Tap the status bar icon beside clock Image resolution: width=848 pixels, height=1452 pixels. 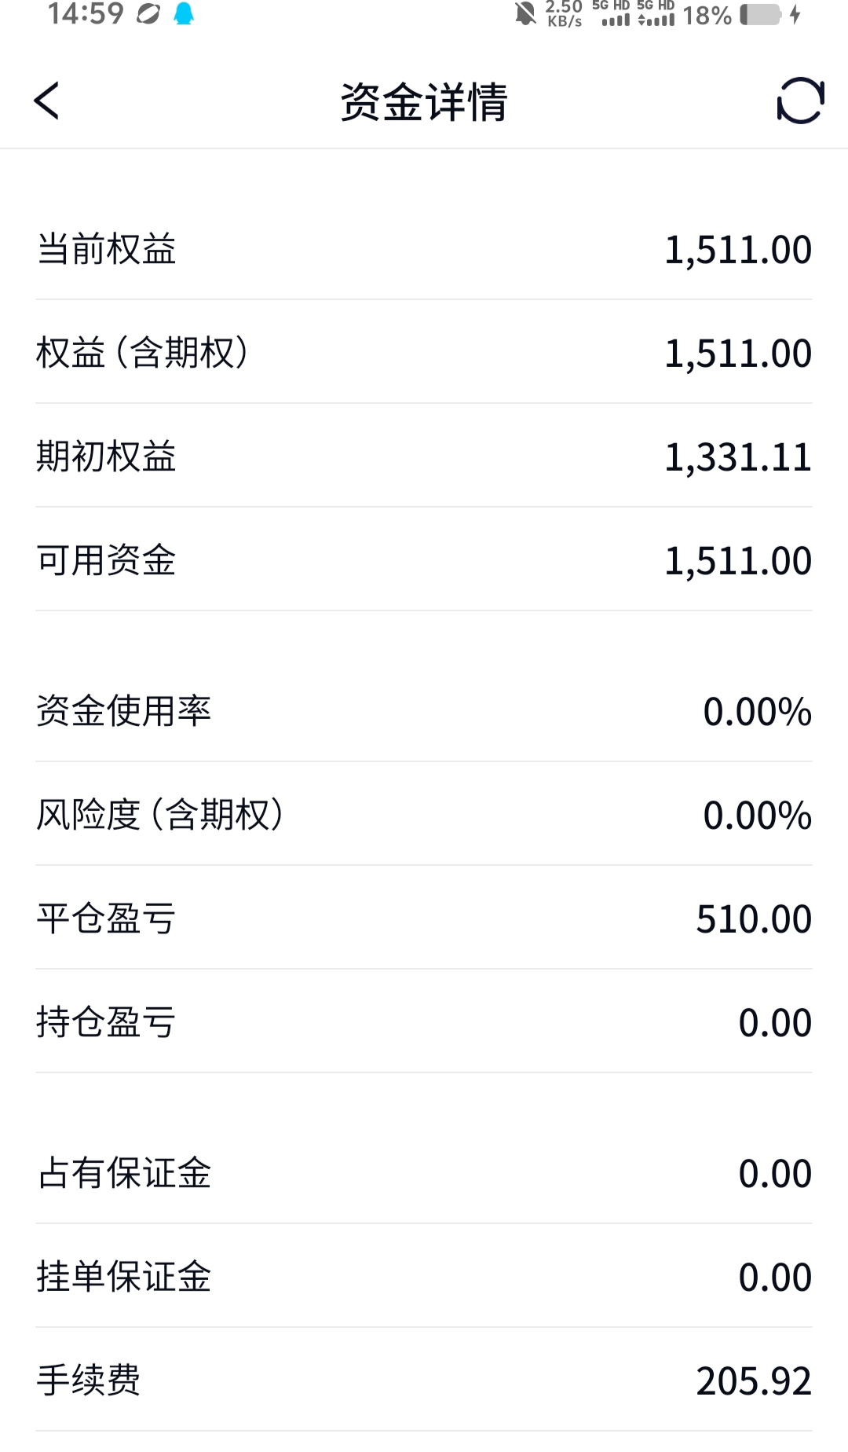[148, 13]
